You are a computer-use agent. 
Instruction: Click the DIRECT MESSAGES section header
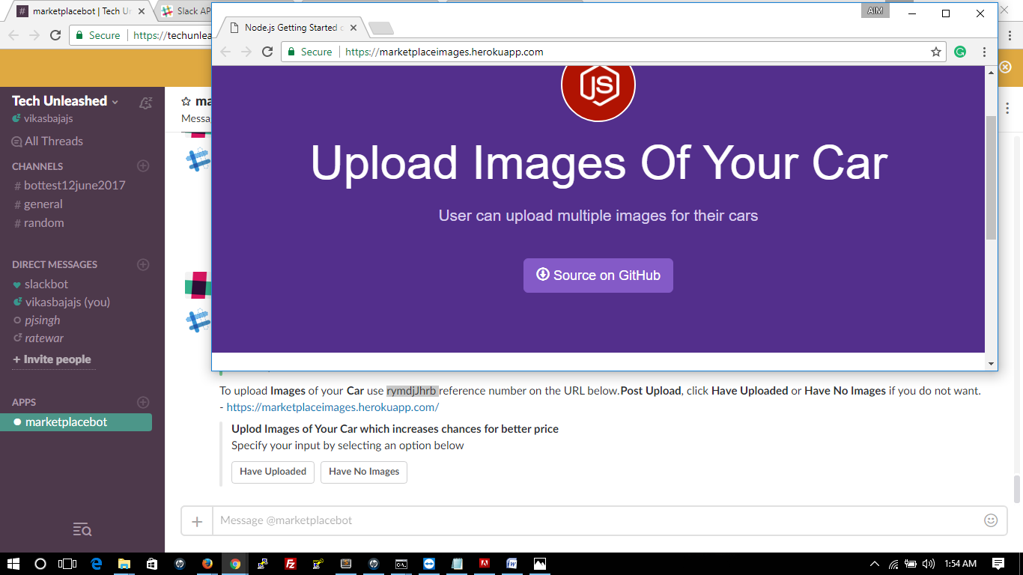55,264
